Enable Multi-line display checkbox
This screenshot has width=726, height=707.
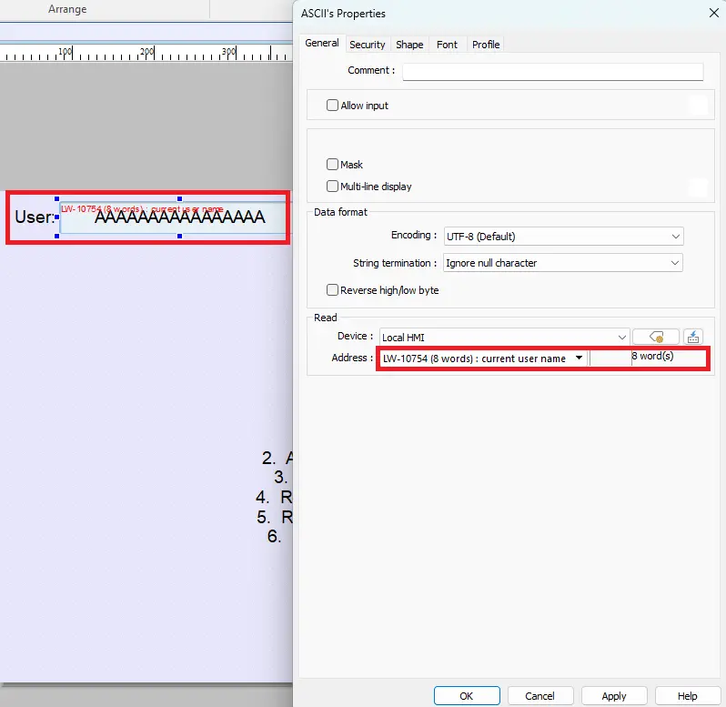(332, 187)
